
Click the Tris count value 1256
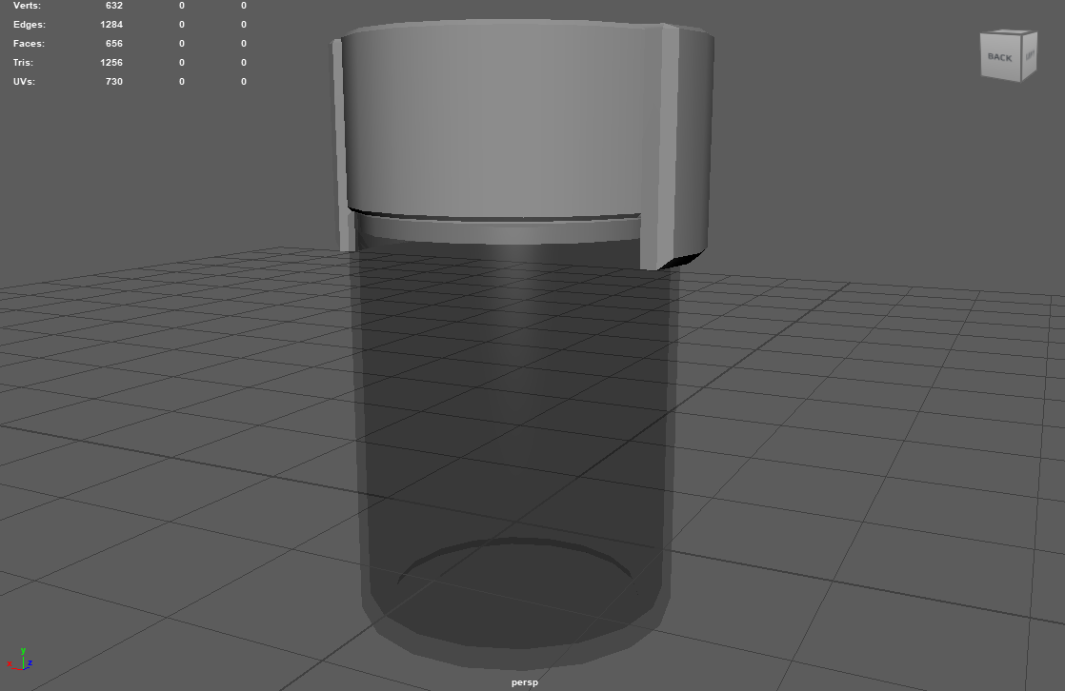(111, 62)
